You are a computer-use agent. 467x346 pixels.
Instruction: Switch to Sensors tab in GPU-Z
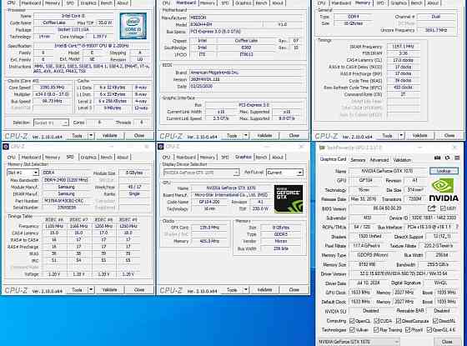click(x=358, y=160)
